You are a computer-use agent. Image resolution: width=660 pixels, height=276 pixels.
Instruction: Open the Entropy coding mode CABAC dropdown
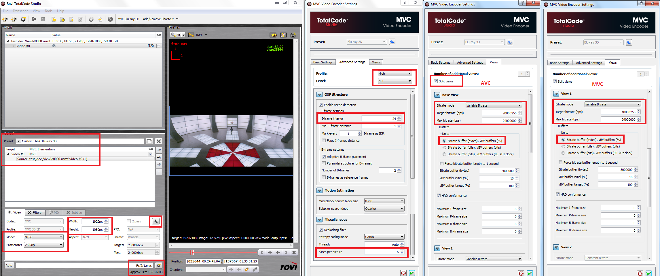tap(384, 237)
